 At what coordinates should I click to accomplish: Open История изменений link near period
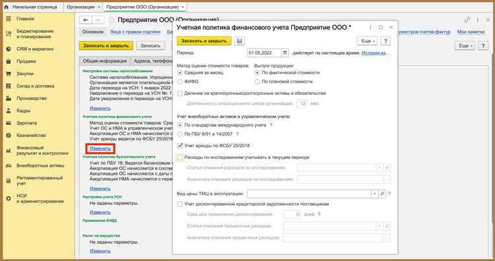click(376, 53)
